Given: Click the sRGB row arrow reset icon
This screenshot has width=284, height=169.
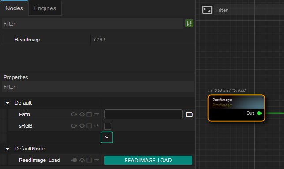Looking at the screenshot, I should pos(96,125).
